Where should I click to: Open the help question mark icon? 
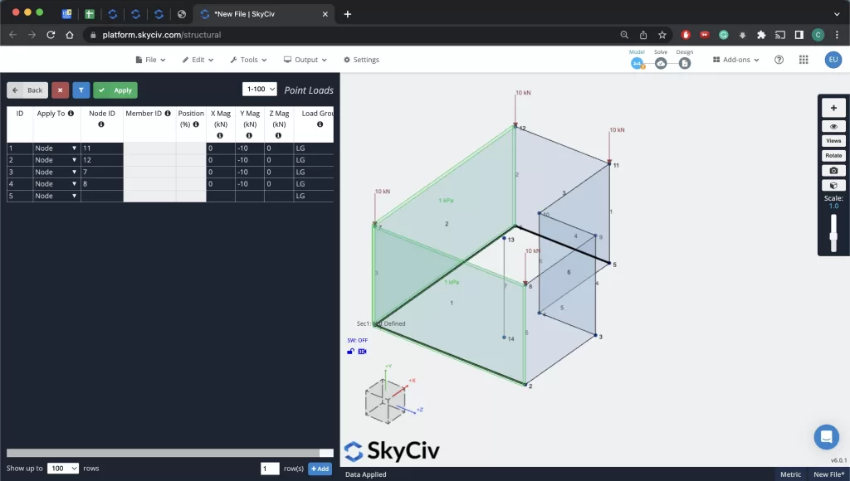(779, 60)
